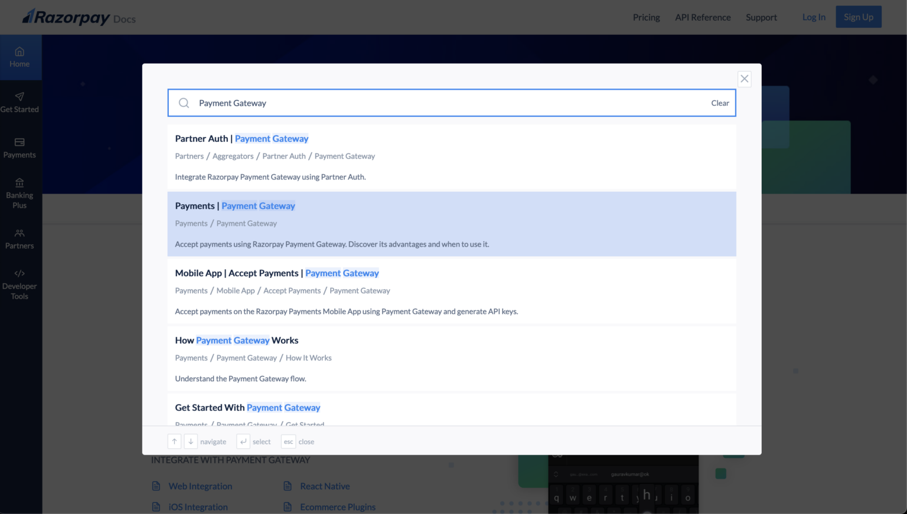Screen dimensions: 907x514
Task: Click iOS Integration document icon
Action: 156,506
